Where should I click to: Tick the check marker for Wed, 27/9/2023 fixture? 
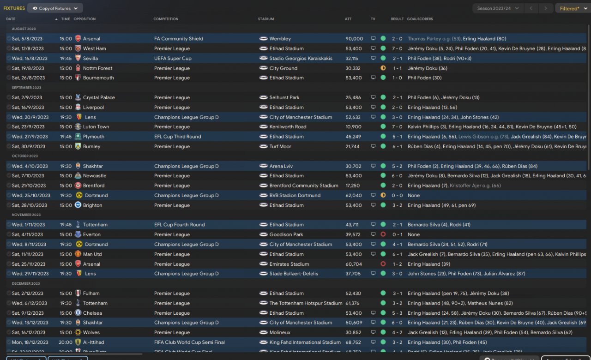point(9,137)
